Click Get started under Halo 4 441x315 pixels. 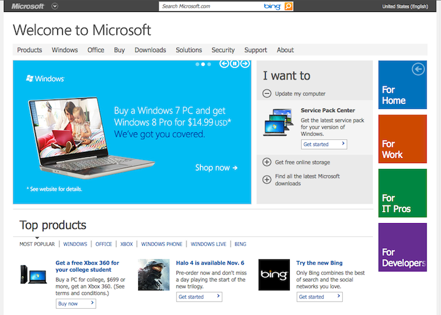tap(199, 297)
